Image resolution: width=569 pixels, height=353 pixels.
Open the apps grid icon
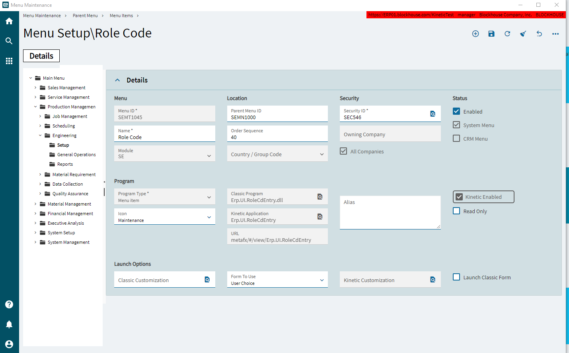point(9,61)
